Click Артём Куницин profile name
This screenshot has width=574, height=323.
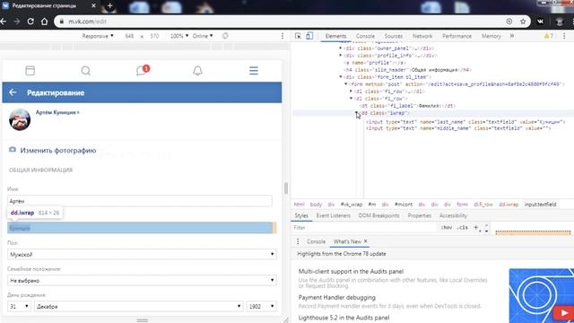57,112
